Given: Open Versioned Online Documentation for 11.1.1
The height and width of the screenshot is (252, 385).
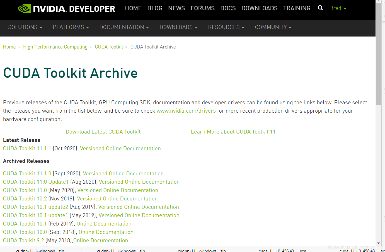Looking at the screenshot, I should point(120,149).
